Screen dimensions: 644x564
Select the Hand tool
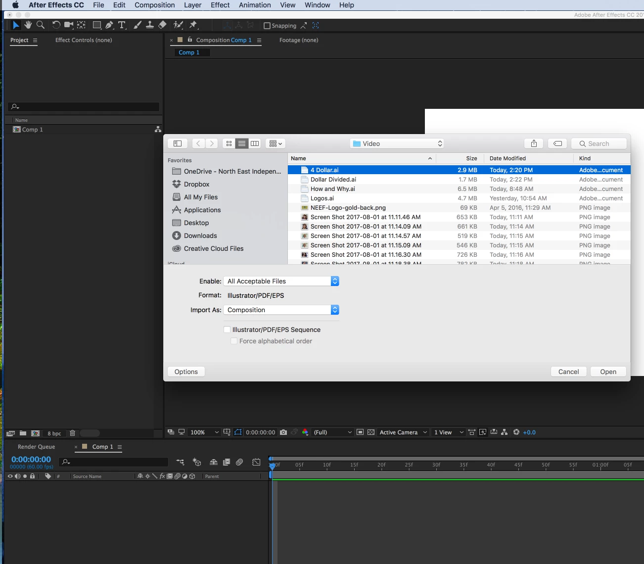coord(28,25)
